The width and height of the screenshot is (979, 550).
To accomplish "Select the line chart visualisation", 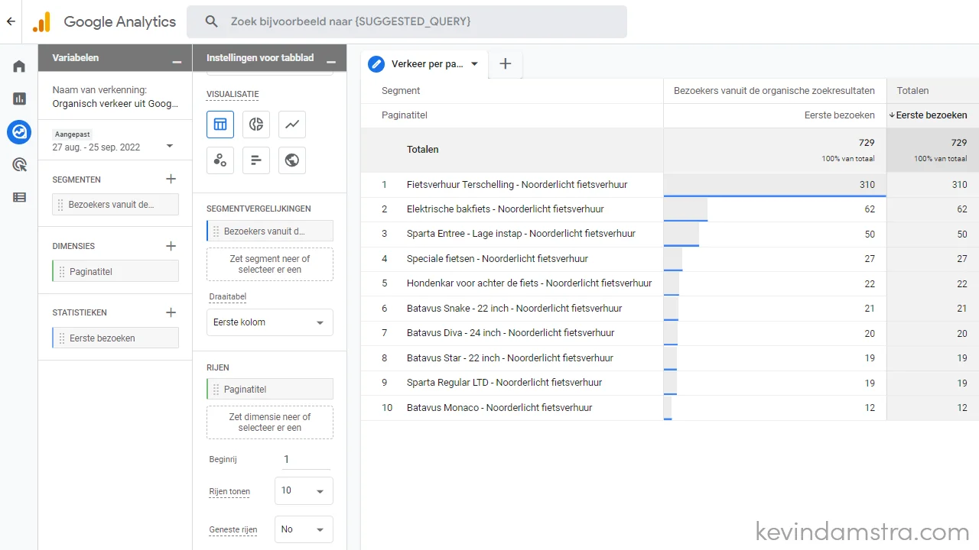I will click(292, 125).
